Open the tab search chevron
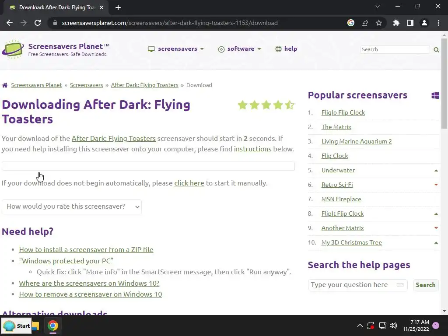This screenshot has height=336, width=448. (x=378, y=6)
